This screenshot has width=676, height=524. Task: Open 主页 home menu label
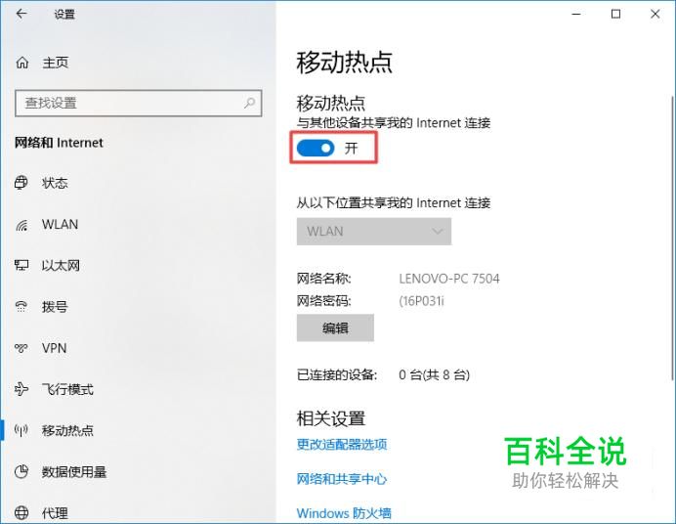point(55,63)
